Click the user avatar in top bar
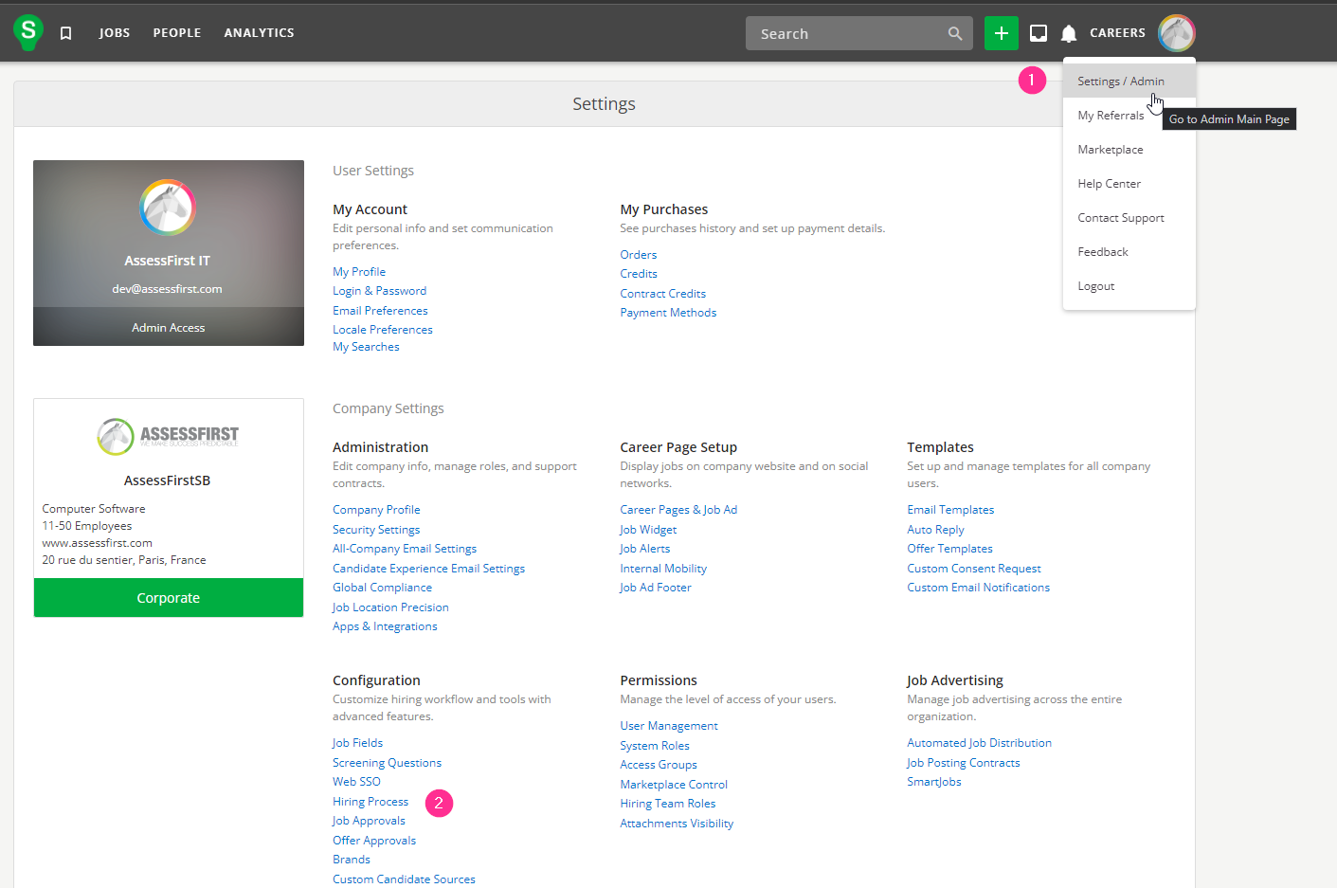1337x888 pixels. point(1176,33)
